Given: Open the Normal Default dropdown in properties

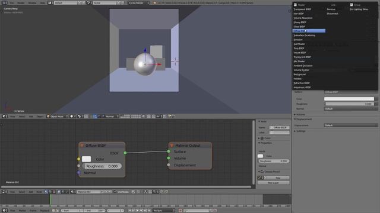Looking at the screenshot, I should (x=351, y=109).
